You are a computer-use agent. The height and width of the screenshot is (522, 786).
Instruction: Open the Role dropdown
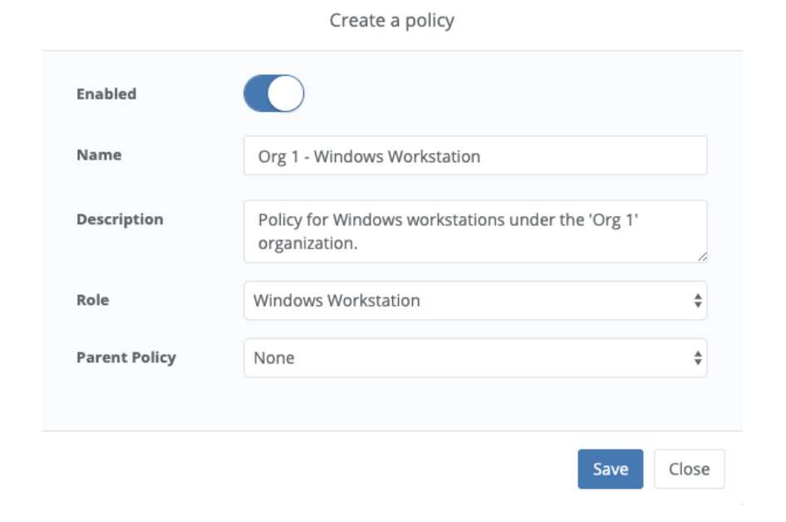(x=474, y=301)
